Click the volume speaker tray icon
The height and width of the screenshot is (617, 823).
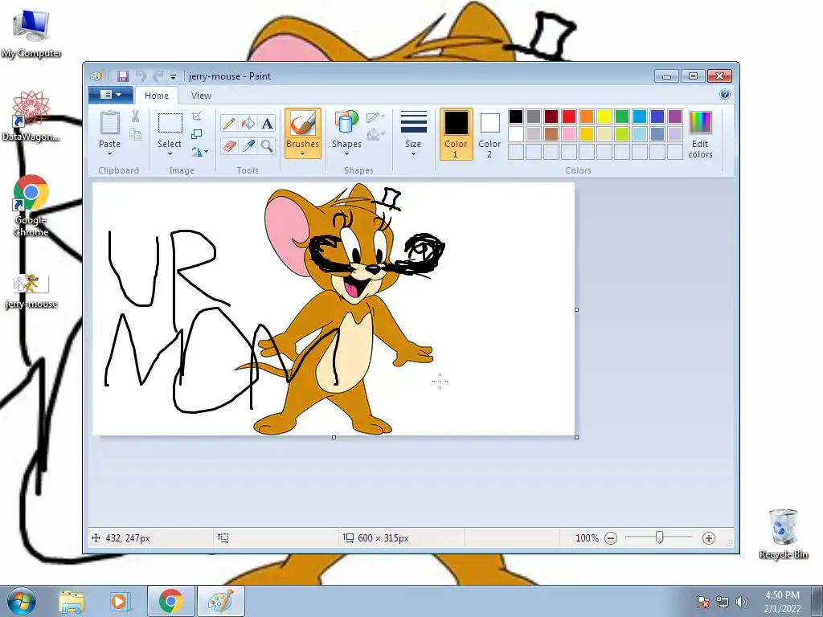pyautogui.click(x=742, y=602)
